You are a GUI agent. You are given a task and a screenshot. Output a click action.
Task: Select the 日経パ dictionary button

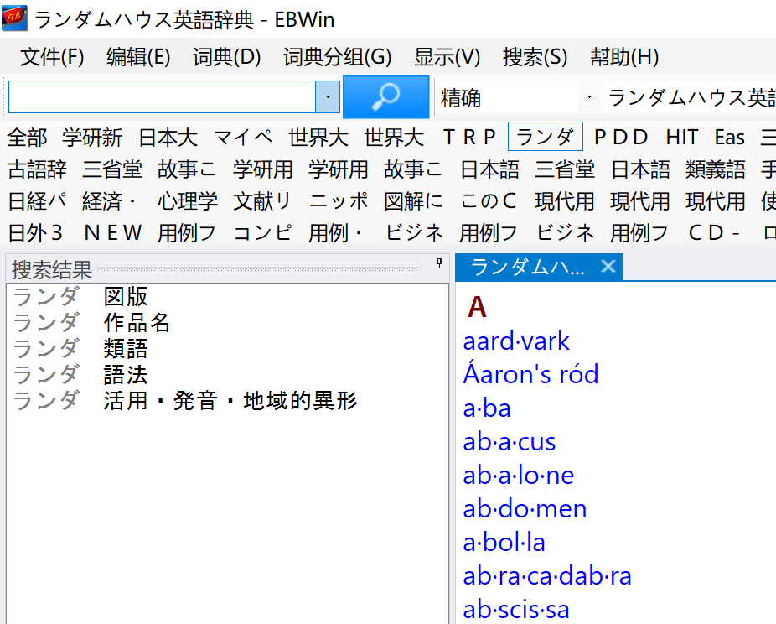click(x=37, y=201)
